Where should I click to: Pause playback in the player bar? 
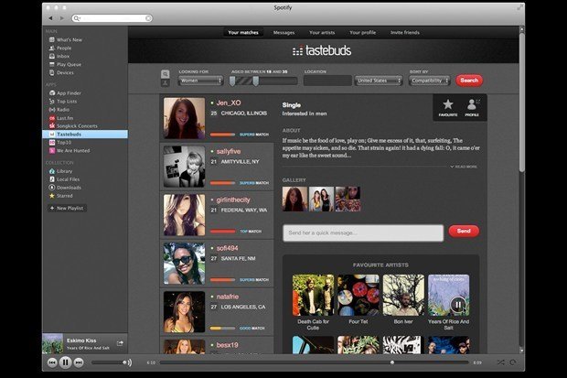(x=66, y=362)
